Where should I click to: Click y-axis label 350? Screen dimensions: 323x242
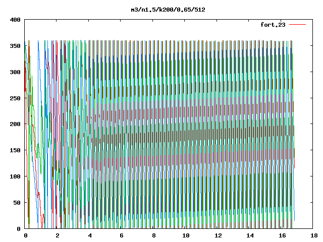15,46
